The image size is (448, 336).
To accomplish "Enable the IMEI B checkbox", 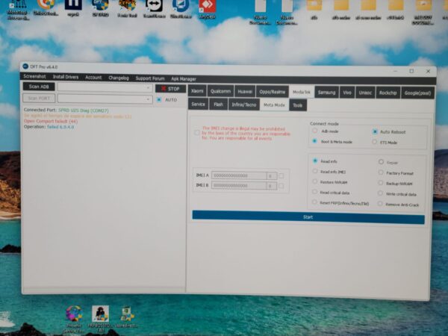I will [281, 186].
